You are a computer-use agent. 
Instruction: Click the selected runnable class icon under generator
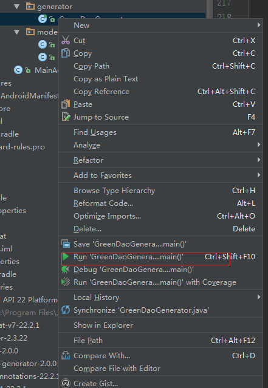point(43,19)
